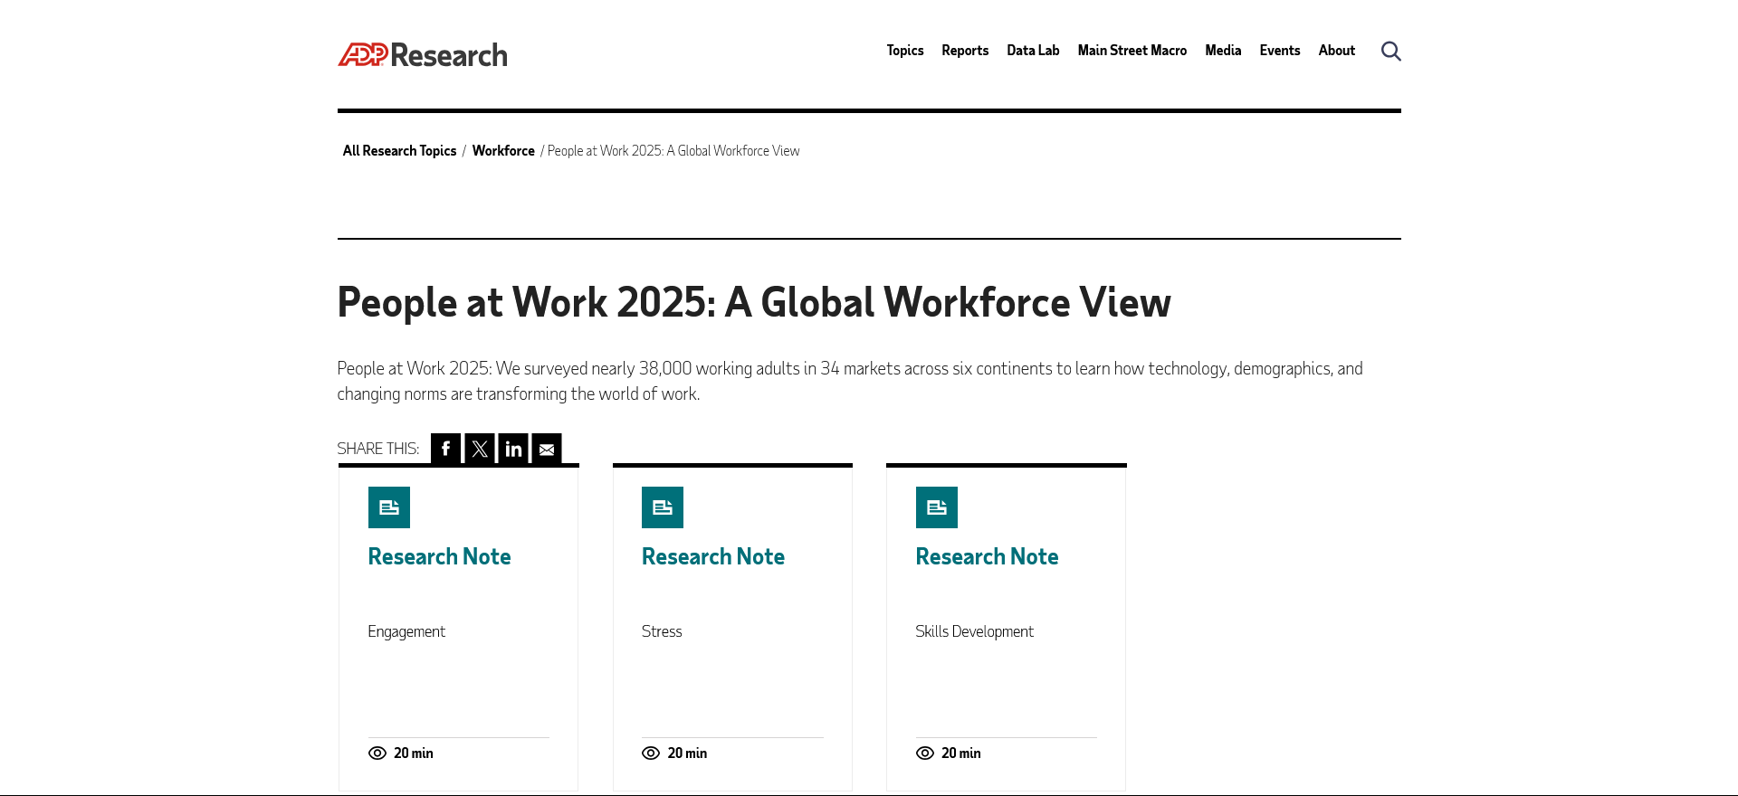The width and height of the screenshot is (1738, 796).
Task: Click the Stress card text
Action: pyautogui.click(x=662, y=631)
